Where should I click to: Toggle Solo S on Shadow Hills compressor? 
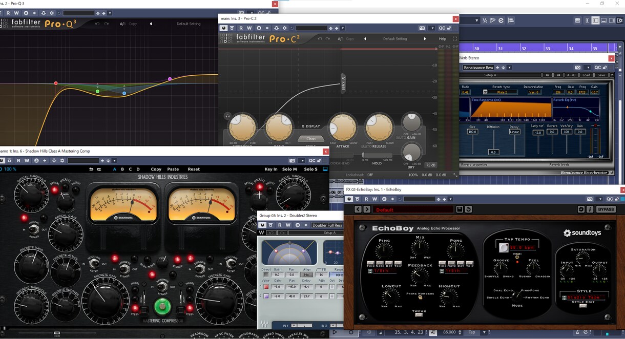click(310, 169)
